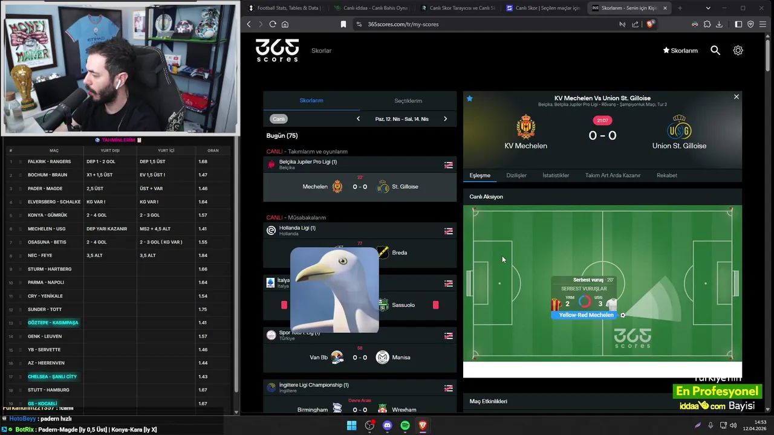Open the browser tab list chevron
This screenshot has height=435, width=774.
(708, 8)
